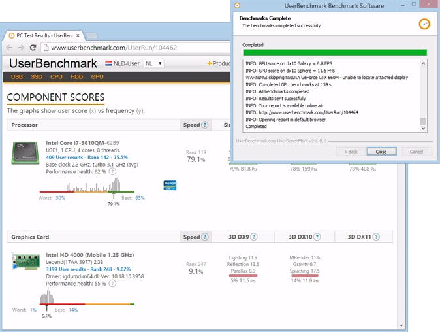Image resolution: width=440 pixels, height=332 pixels.
Task: Click Best 14% link under GPU graph
Action: (x=73, y=310)
